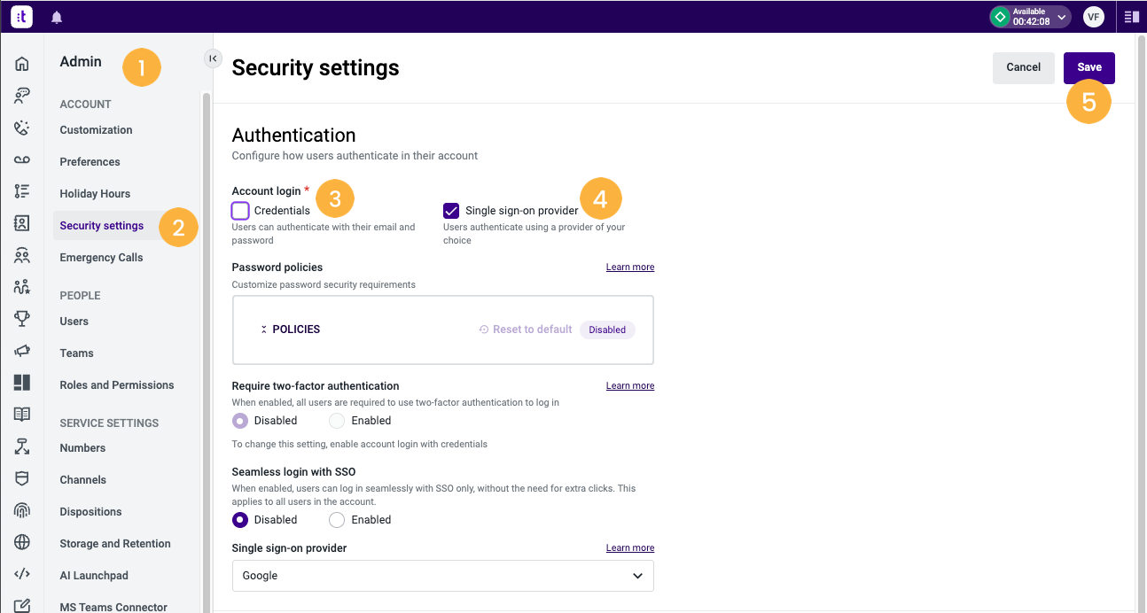Uncheck Single sign-on provider checkbox

point(451,211)
